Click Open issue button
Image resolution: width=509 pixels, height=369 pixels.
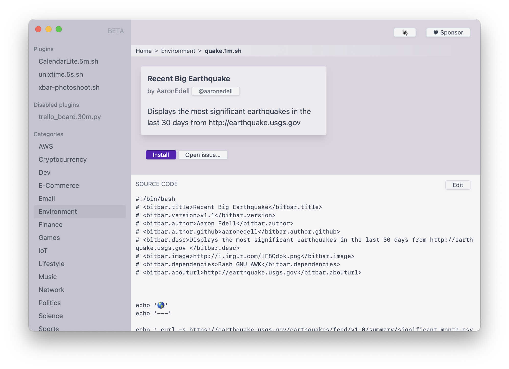203,155
